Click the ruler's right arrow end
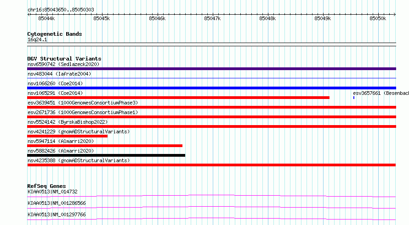Viewport: 409px width, 225px height. [x=395, y=15]
